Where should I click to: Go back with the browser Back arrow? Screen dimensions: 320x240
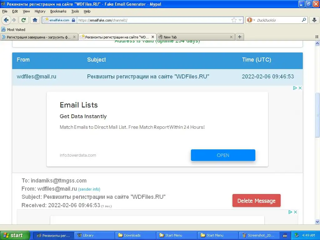pos(6,20)
